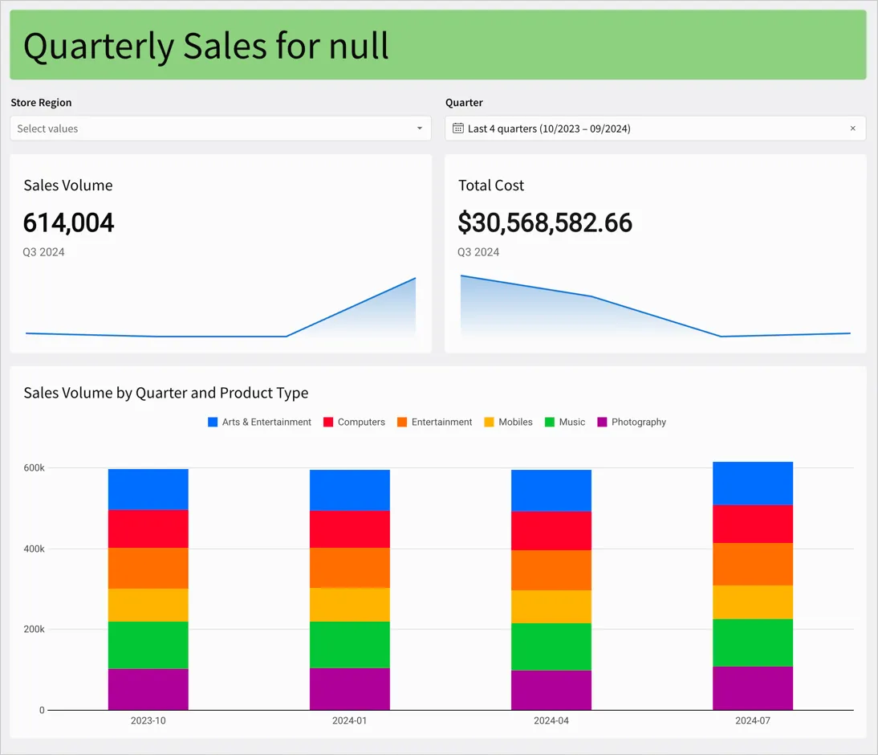Select the Computers legend label

click(x=361, y=422)
